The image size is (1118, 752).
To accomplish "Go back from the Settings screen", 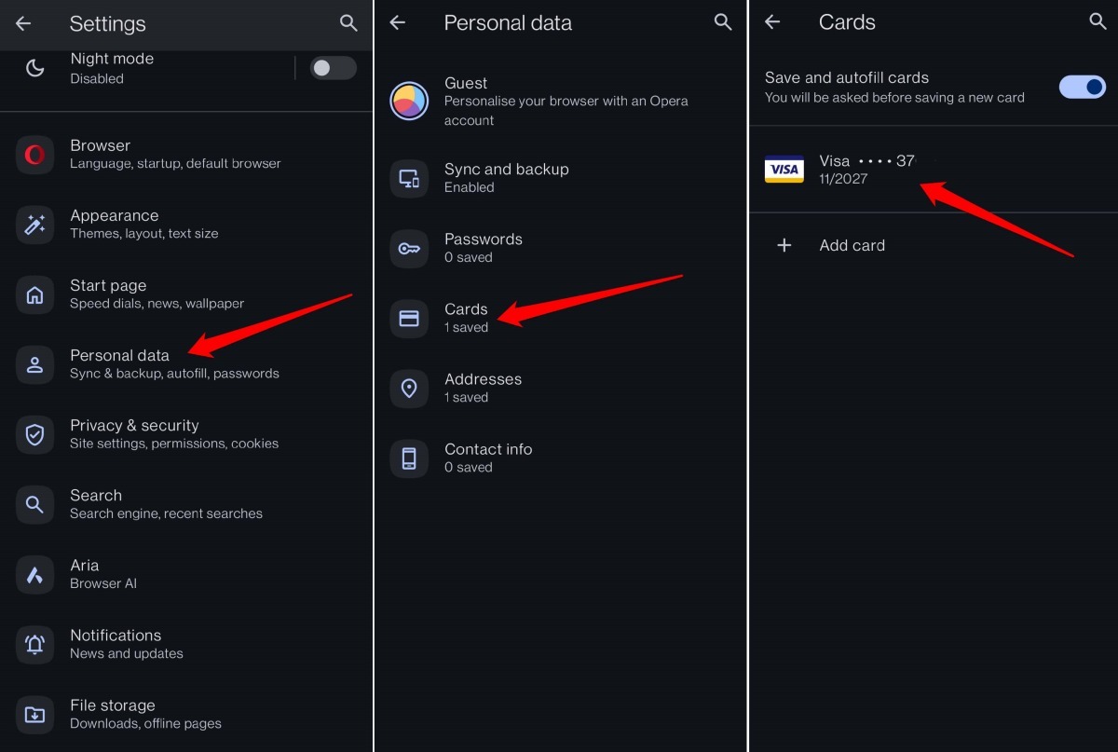I will [x=23, y=23].
